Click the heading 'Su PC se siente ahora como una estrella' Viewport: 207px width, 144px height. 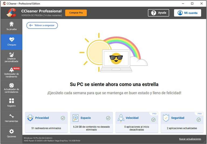114,84
